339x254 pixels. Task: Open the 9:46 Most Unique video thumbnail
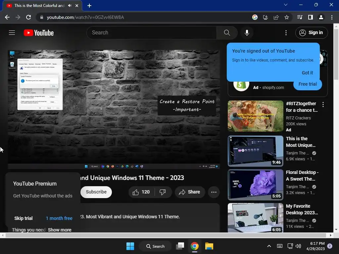(x=255, y=151)
